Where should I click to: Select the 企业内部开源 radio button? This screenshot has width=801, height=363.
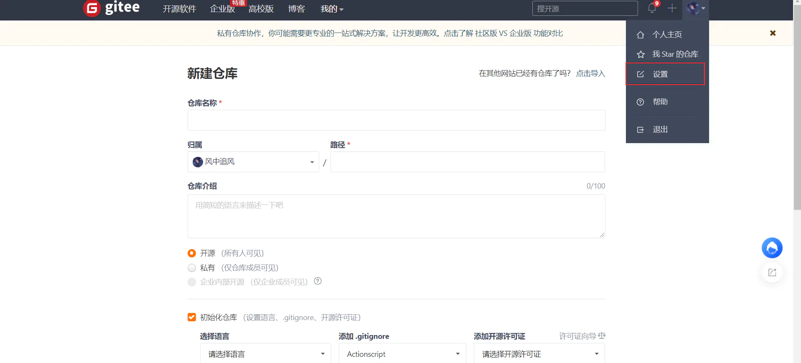[x=192, y=282]
